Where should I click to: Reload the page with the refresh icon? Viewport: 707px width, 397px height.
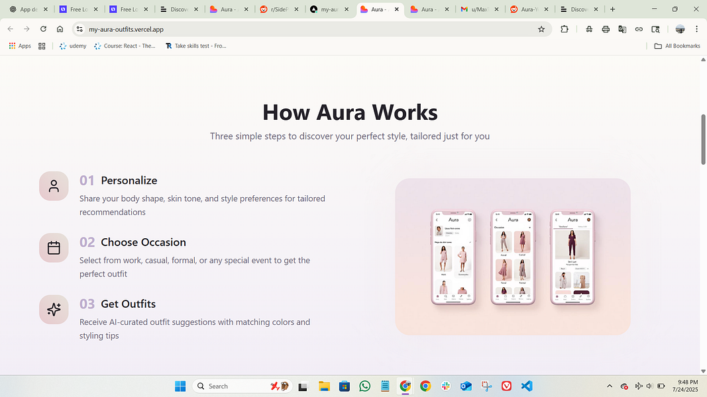pyautogui.click(x=42, y=29)
